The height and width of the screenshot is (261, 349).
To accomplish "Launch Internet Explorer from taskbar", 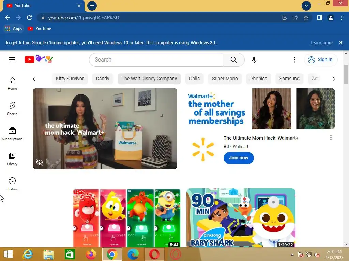I will coord(28,254).
